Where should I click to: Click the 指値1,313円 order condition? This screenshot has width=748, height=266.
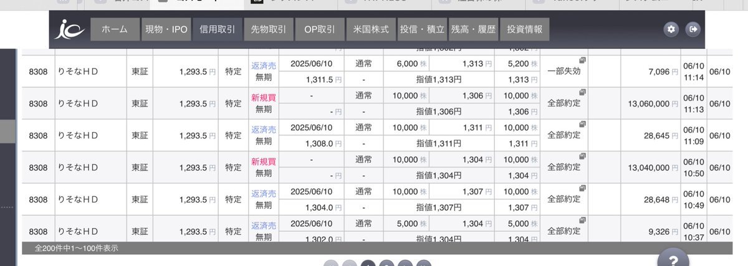439,79
